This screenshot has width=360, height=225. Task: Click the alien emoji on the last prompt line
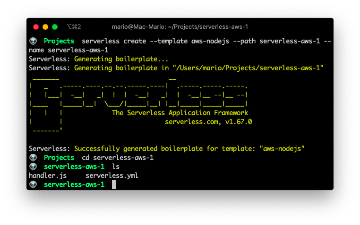[33, 184]
